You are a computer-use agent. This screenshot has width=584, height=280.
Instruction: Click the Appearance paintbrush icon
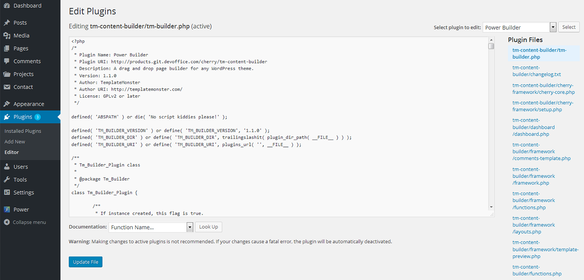(x=7, y=104)
